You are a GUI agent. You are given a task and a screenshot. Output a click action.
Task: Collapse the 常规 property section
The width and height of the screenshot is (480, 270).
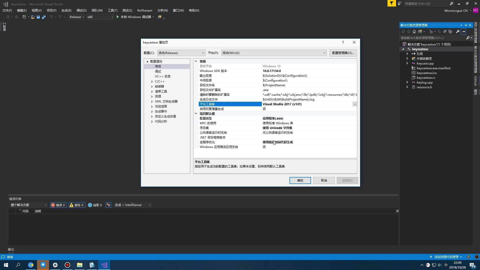[x=196, y=61]
